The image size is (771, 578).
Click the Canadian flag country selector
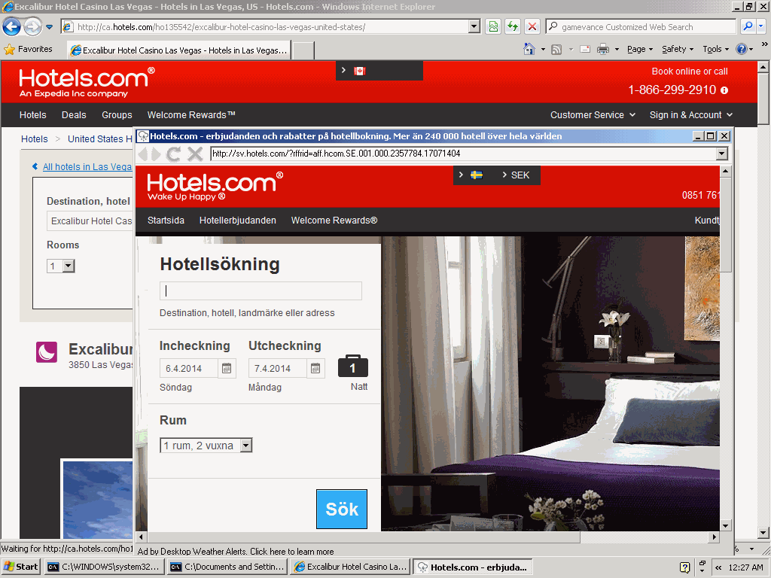coord(360,71)
